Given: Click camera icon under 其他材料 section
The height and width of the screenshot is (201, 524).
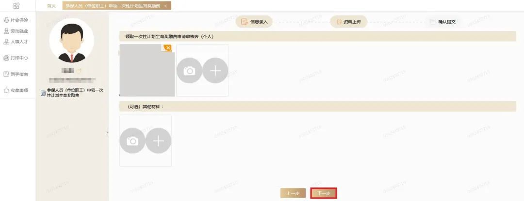Looking at the screenshot, I should point(132,141).
